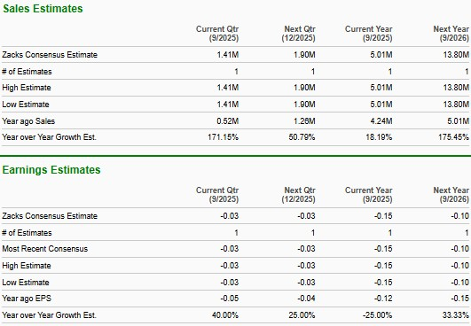
Task: Click Zacks Consensus Estimate label in Sales table
Action: pos(50,55)
